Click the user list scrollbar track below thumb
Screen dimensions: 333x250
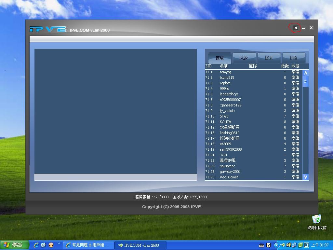[306, 131]
